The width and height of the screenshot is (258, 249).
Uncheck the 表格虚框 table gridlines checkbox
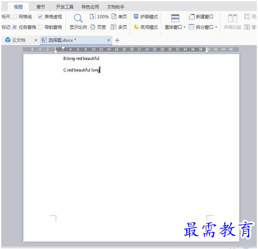40,16
